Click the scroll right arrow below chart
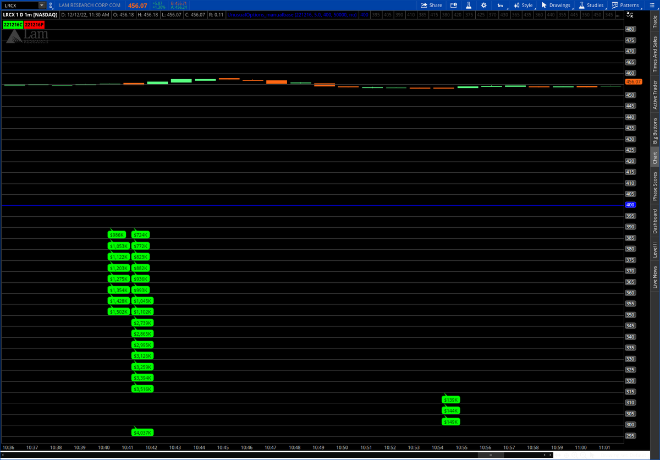The image size is (660, 460). click(550, 455)
